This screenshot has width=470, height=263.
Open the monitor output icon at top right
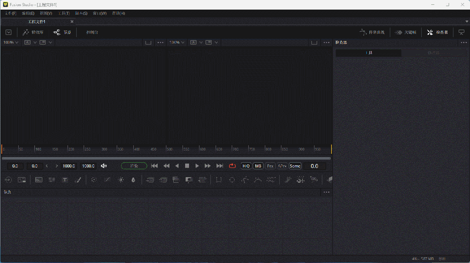tap(461, 32)
